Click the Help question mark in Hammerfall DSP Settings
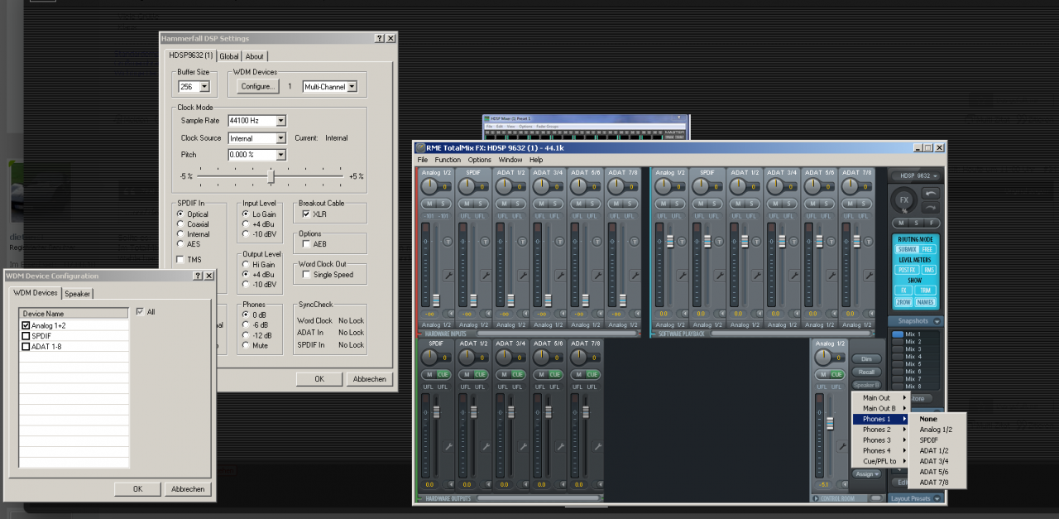 click(x=380, y=38)
